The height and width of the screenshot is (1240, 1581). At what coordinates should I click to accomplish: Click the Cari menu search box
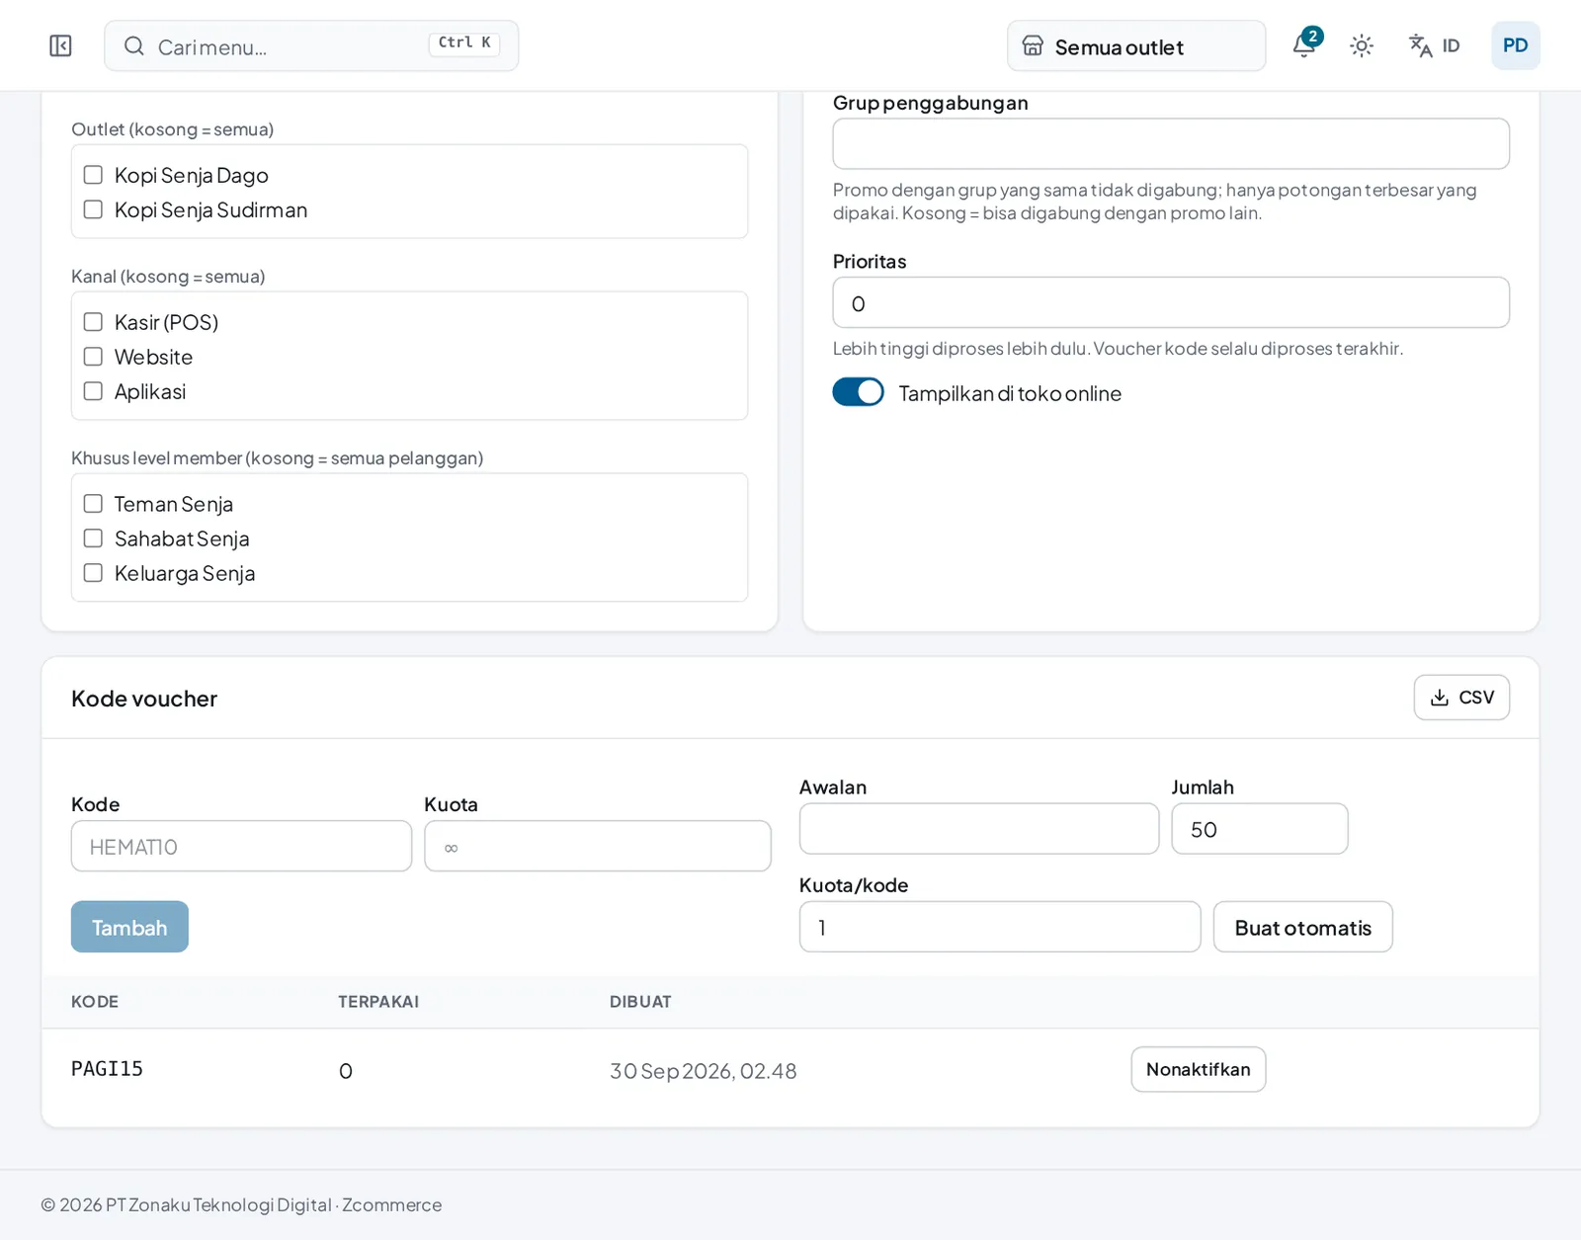point(311,46)
